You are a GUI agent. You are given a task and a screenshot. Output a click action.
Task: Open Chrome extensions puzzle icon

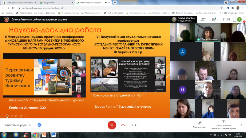pos(233,8)
